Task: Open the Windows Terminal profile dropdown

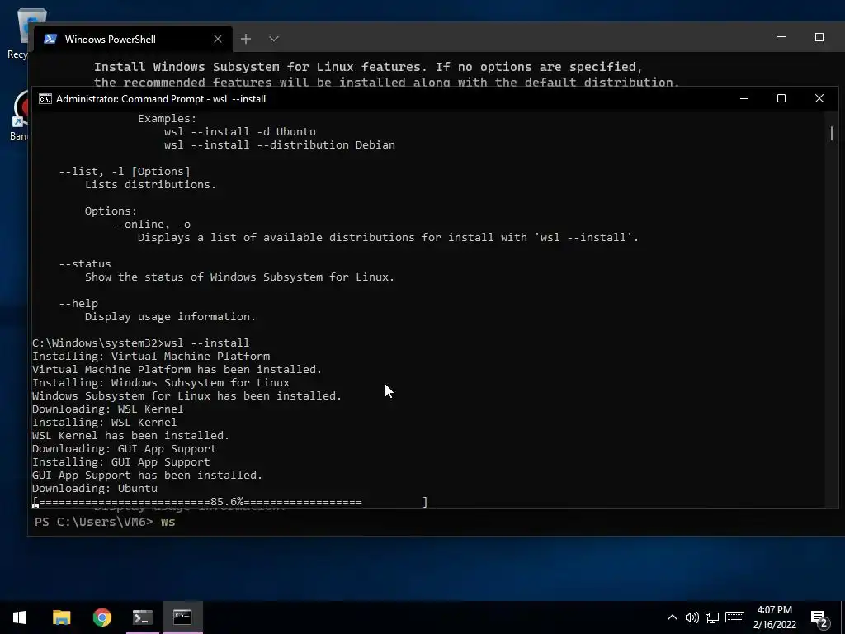Action: click(274, 39)
